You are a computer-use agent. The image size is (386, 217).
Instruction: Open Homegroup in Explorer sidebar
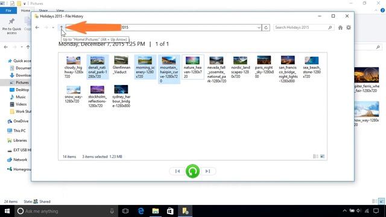click(x=19, y=169)
